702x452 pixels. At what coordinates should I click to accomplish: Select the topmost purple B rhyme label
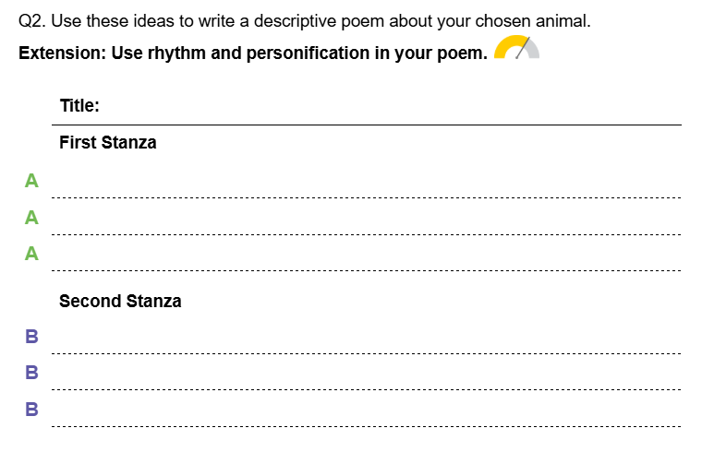click(x=31, y=337)
